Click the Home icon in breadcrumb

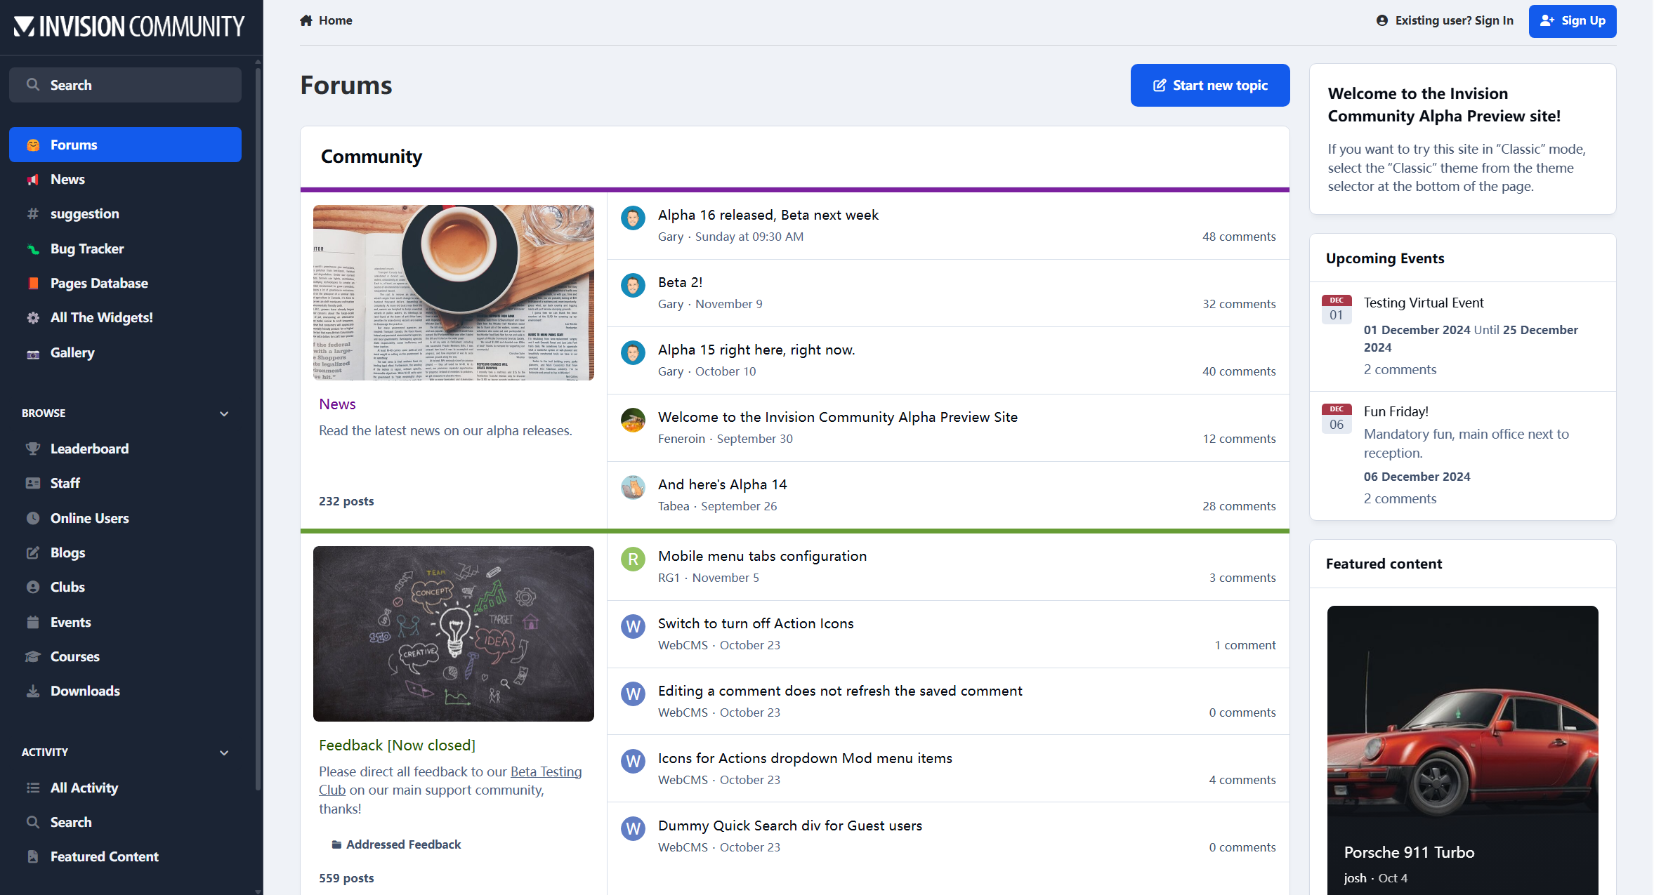(306, 20)
